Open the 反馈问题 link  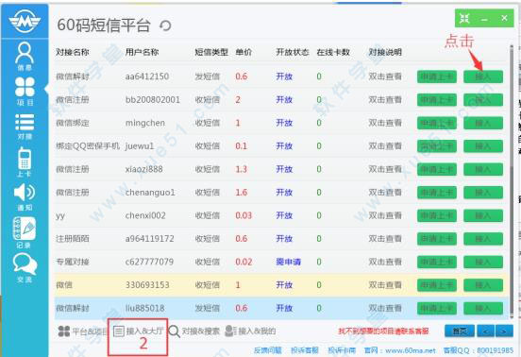pos(268,350)
